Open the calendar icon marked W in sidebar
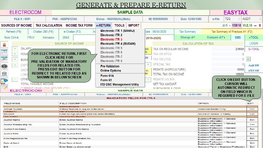Screen dimensions: 263x148 [x=4, y=59]
